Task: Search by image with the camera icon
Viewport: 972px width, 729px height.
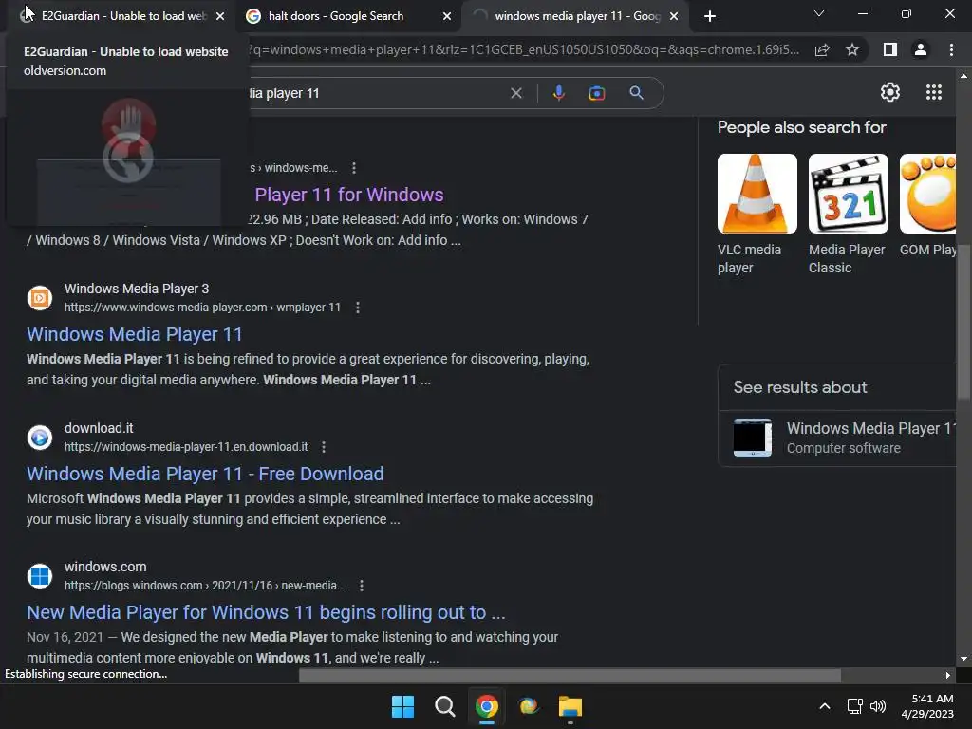Action: (596, 93)
